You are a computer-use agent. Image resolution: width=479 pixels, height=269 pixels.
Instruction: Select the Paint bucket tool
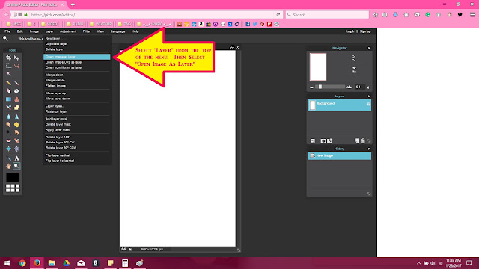tap(16, 91)
